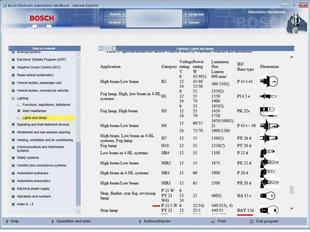Go back with the left arrow under the Bosch logo
This screenshot has width=310, height=232.
coord(35,26)
